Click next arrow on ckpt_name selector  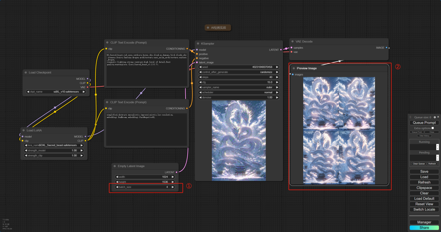(x=84, y=92)
